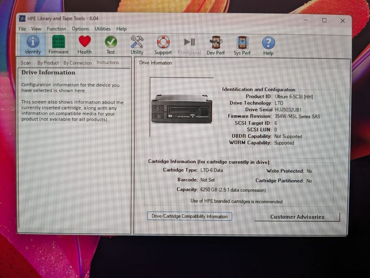Click OBDR Capability value Not Supported
This screenshot has width=370, height=278.
288,136
